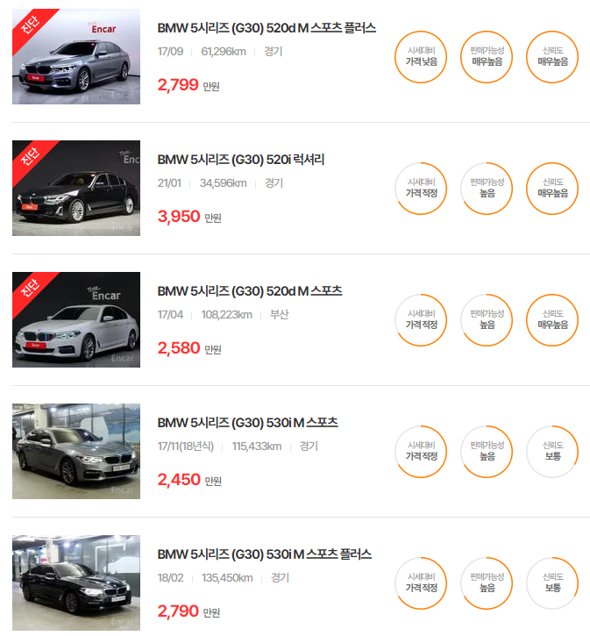The width and height of the screenshot is (590, 636).
Task: Click 신뢰도 보통 circle on 2,790 listing
Action: pos(552,583)
